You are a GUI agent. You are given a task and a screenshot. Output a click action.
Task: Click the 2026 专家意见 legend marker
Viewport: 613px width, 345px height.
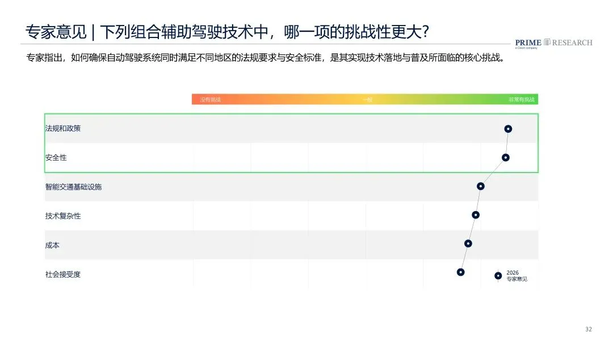(x=498, y=276)
